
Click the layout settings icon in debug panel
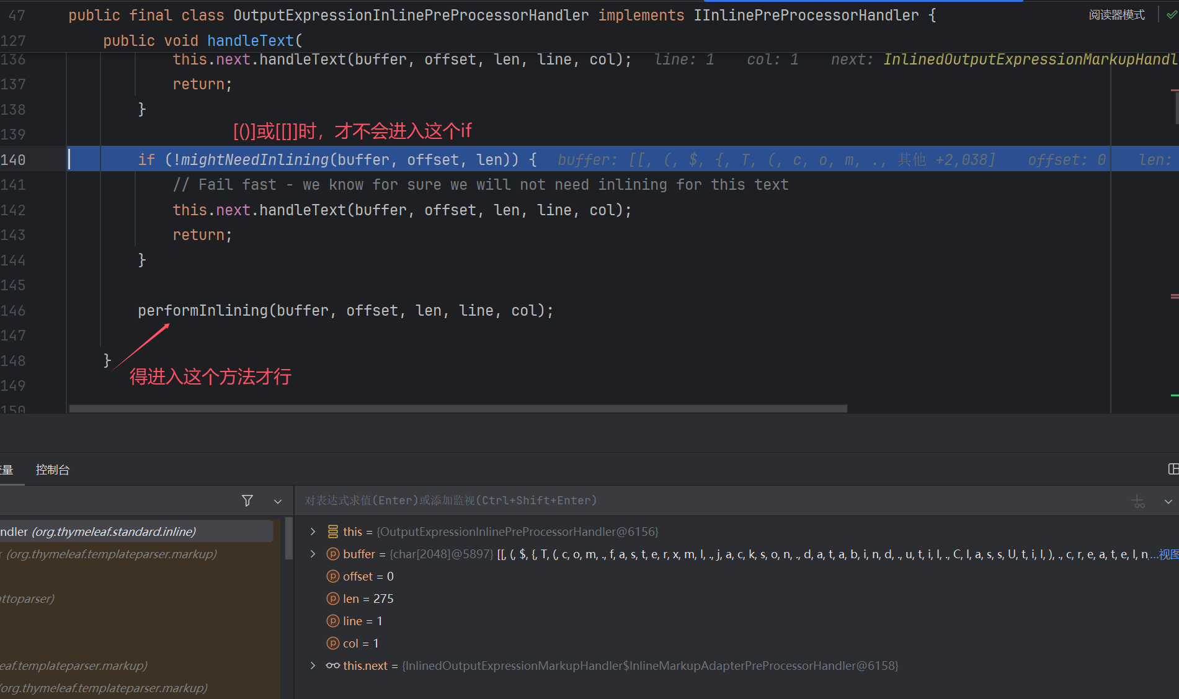click(1172, 470)
